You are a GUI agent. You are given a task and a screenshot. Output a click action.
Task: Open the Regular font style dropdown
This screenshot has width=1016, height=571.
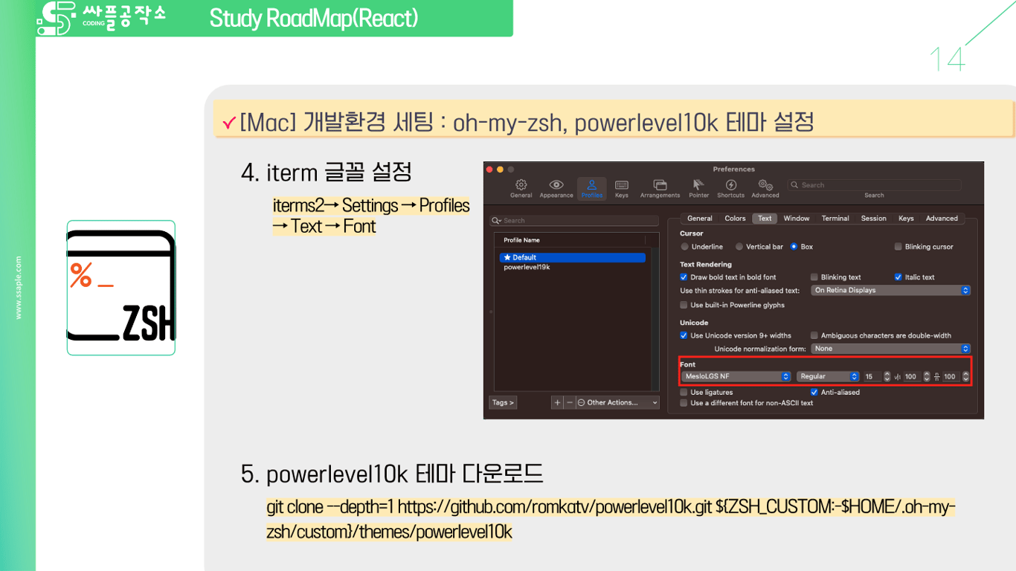(827, 376)
